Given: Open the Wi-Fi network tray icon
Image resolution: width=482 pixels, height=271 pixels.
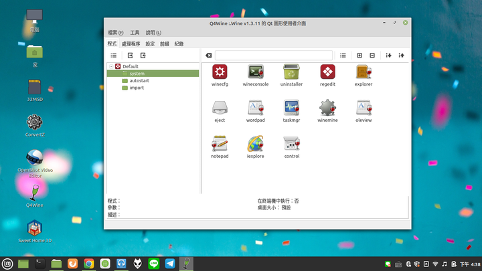Looking at the screenshot, I should tap(435, 264).
